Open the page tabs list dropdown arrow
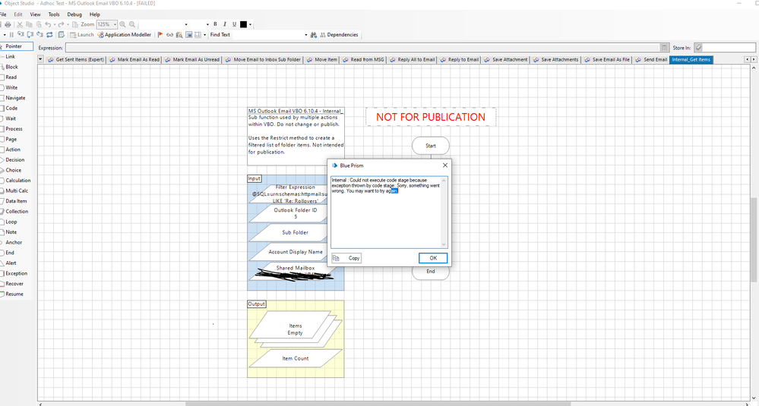Viewport: 759px width, 406px height. [x=40, y=59]
